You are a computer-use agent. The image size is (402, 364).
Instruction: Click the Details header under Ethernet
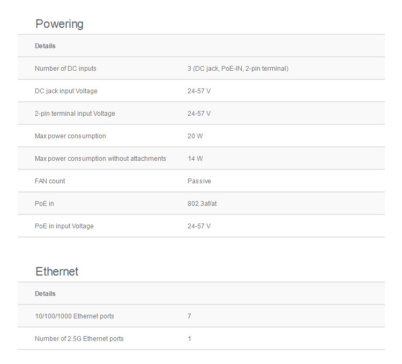(x=45, y=294)
